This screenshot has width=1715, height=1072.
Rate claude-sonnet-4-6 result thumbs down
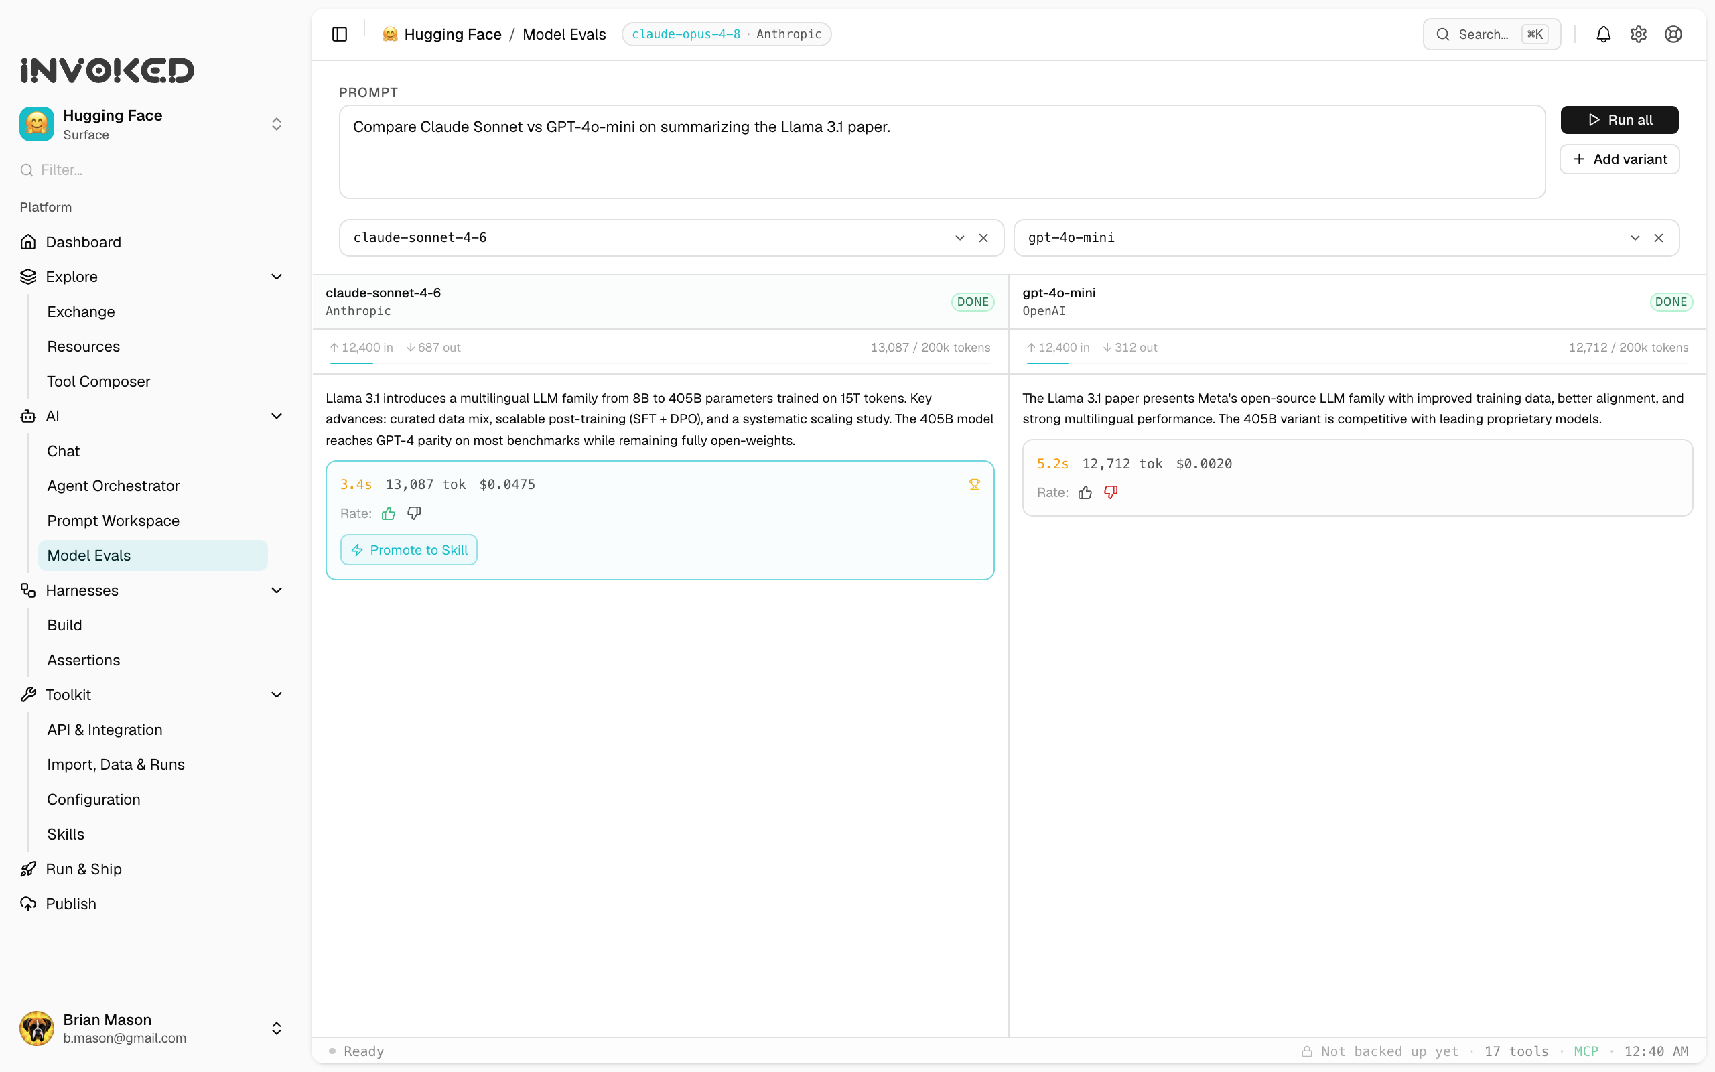pyautogui.click(x=414, y=513)
